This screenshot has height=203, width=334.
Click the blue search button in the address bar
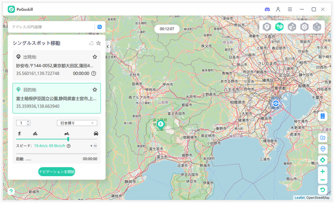(99, 27)
